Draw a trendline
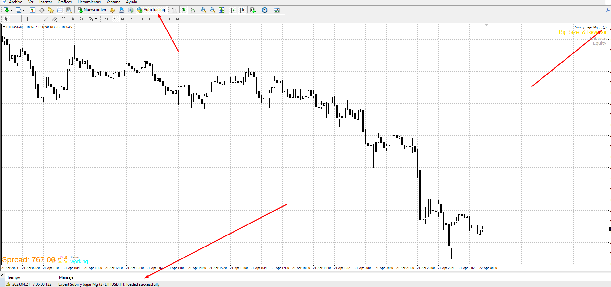The width and height of the screenshot is (611, 287). [x=46, y=19]
